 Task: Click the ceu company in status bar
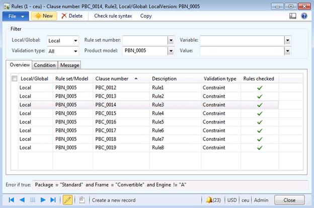click(x=245, y=200)
